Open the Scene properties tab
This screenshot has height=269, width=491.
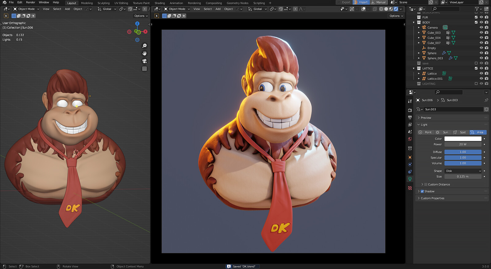pyautogui.click(x=410, y=132)
